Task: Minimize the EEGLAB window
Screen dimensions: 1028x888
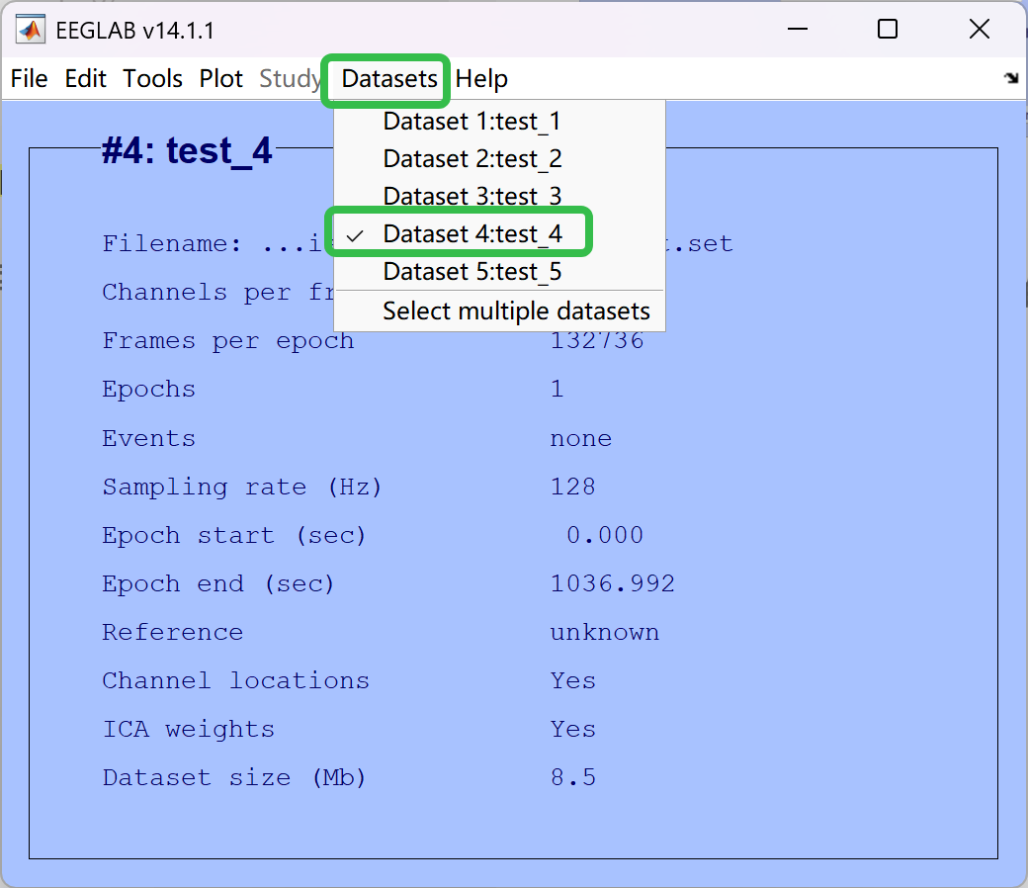Action: [798, 29]
